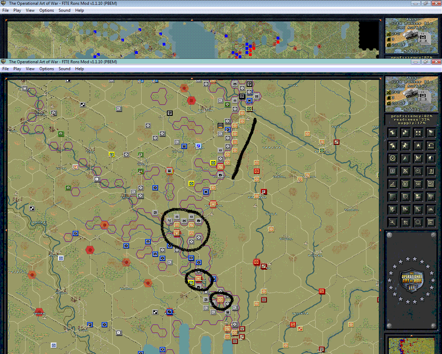Click the microphone icon
The image size is (442, 354).
pos(393,209)
